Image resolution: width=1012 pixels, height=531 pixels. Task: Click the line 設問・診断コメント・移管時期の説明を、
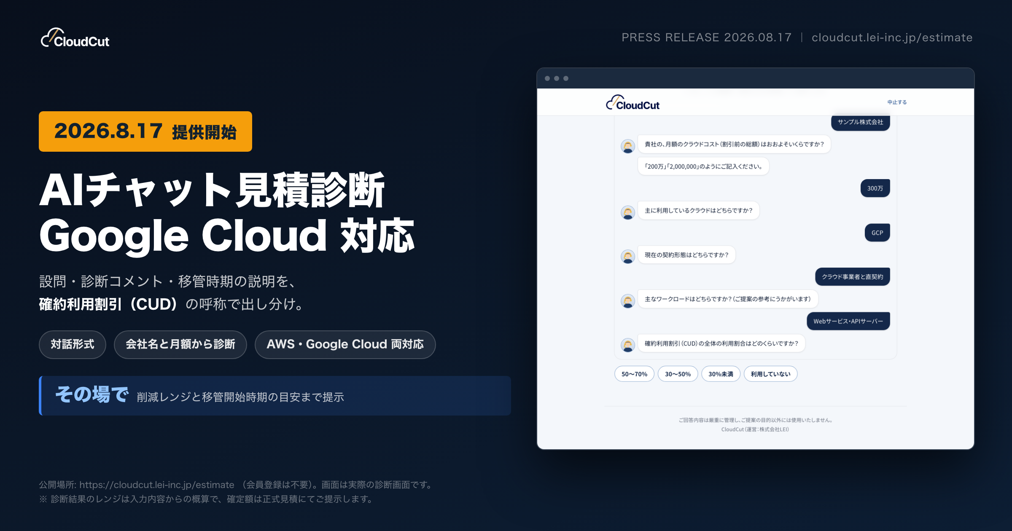pyautogui.click(x=168, y=281)
